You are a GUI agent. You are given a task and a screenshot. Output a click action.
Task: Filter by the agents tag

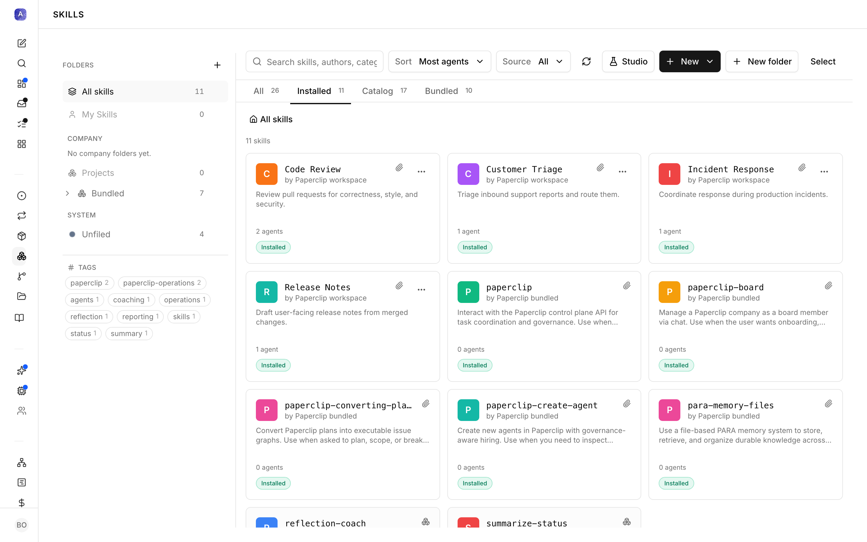(x=85, y=300)
